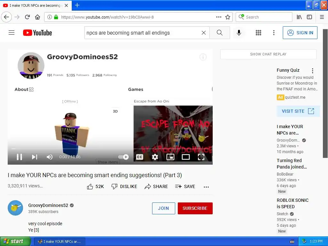This screenshot has height=246, width=328.
Task: Switch to theater mode
Action: tap(186, 157)
